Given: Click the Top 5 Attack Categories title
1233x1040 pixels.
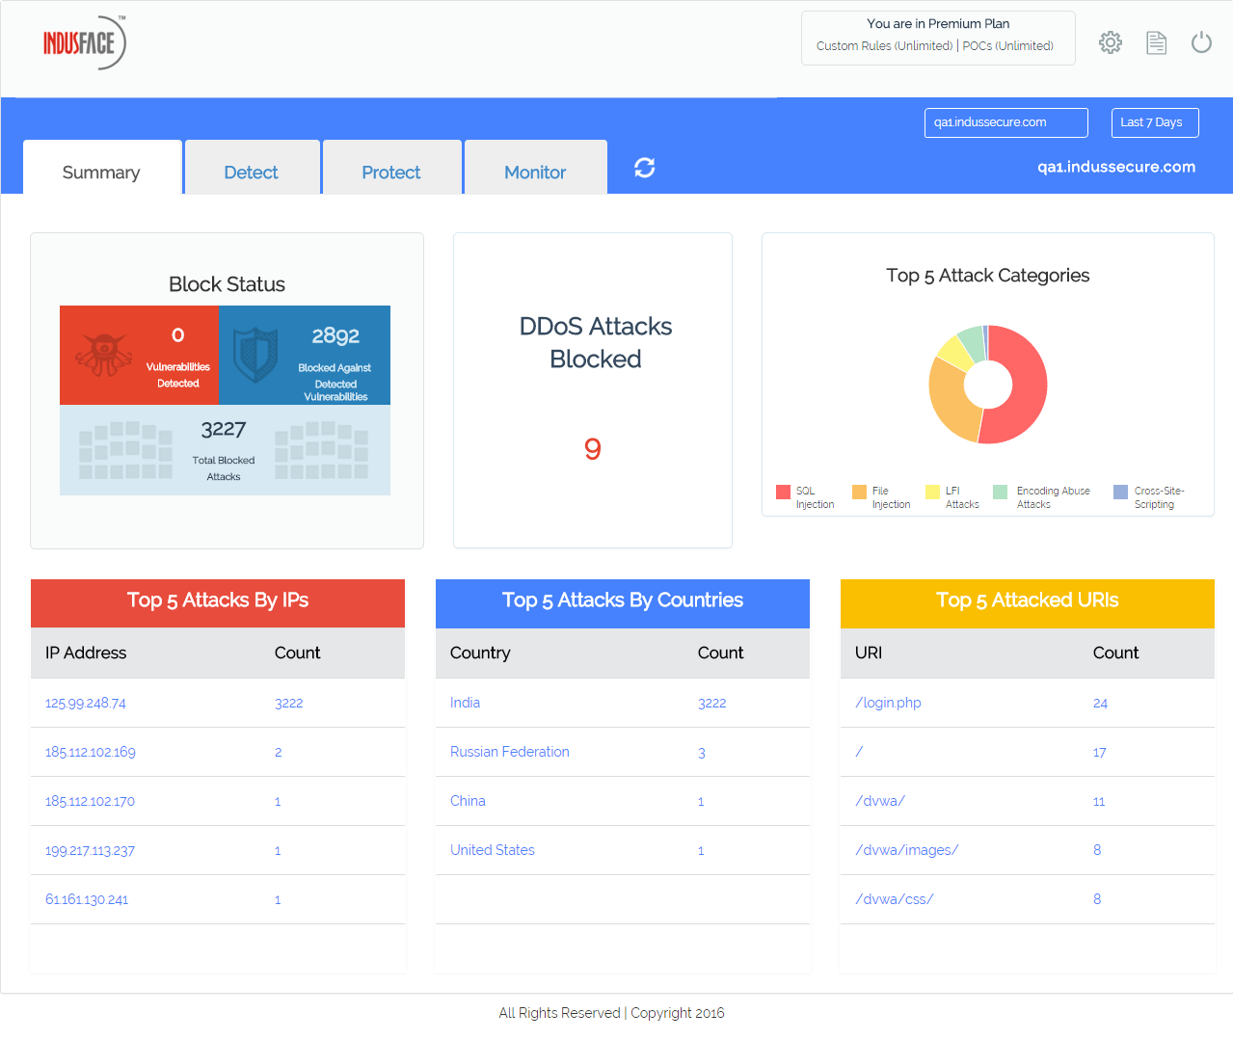Looking at the screenshot, I should click(x=988, y=276).
